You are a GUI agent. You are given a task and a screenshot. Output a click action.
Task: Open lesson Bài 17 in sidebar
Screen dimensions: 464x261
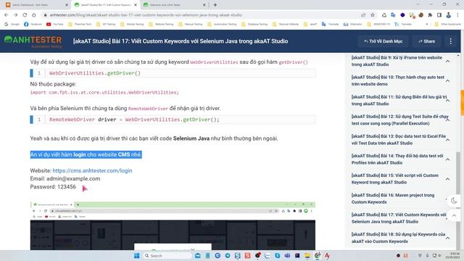coord(399,218)
